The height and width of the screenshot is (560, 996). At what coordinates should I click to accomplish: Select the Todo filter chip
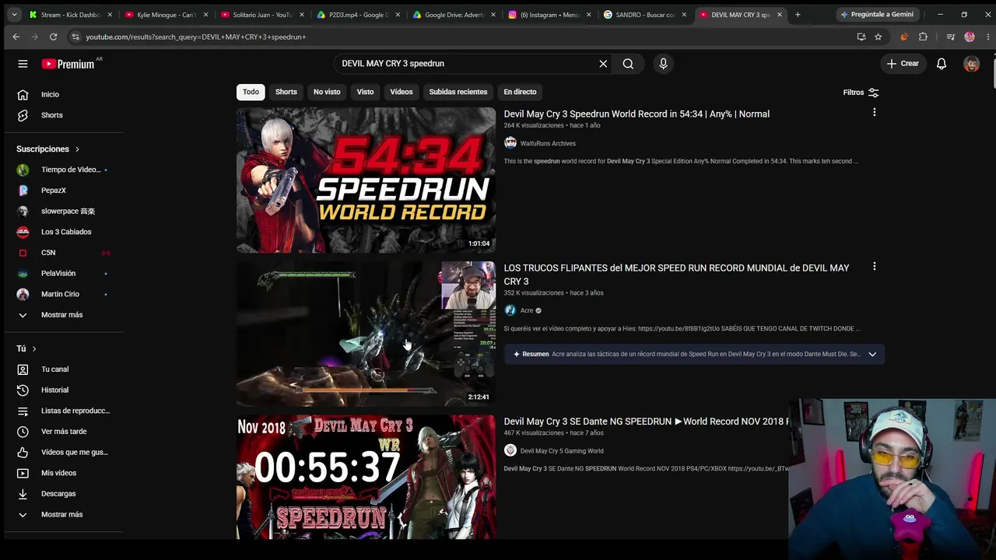pos(251,92)
